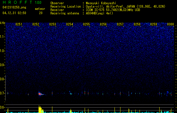Click the 0255 time marker

click(86, 24)
